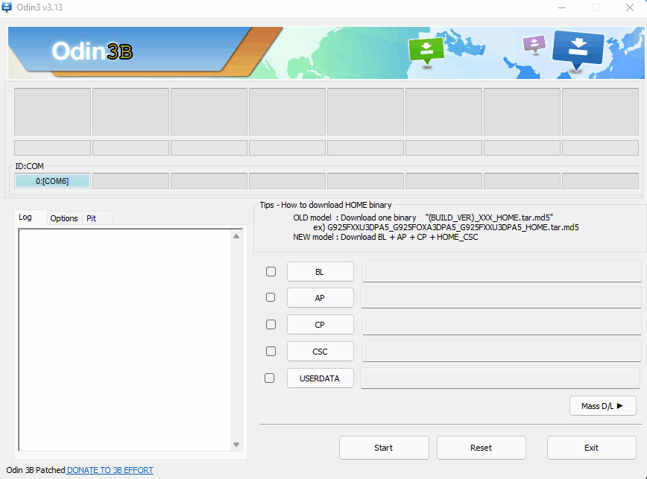Click inside the empty log text area

pyautogui.click(x=125, y=340)
